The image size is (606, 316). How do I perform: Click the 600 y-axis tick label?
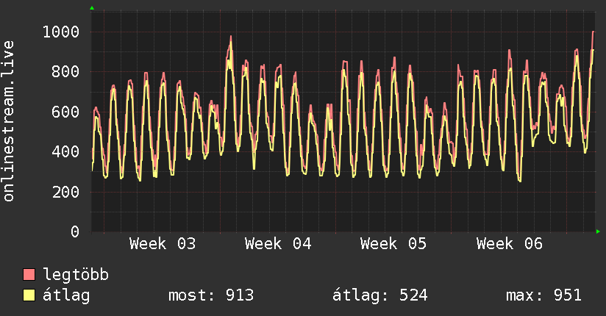pyautogui.click(x=65, y=112)
